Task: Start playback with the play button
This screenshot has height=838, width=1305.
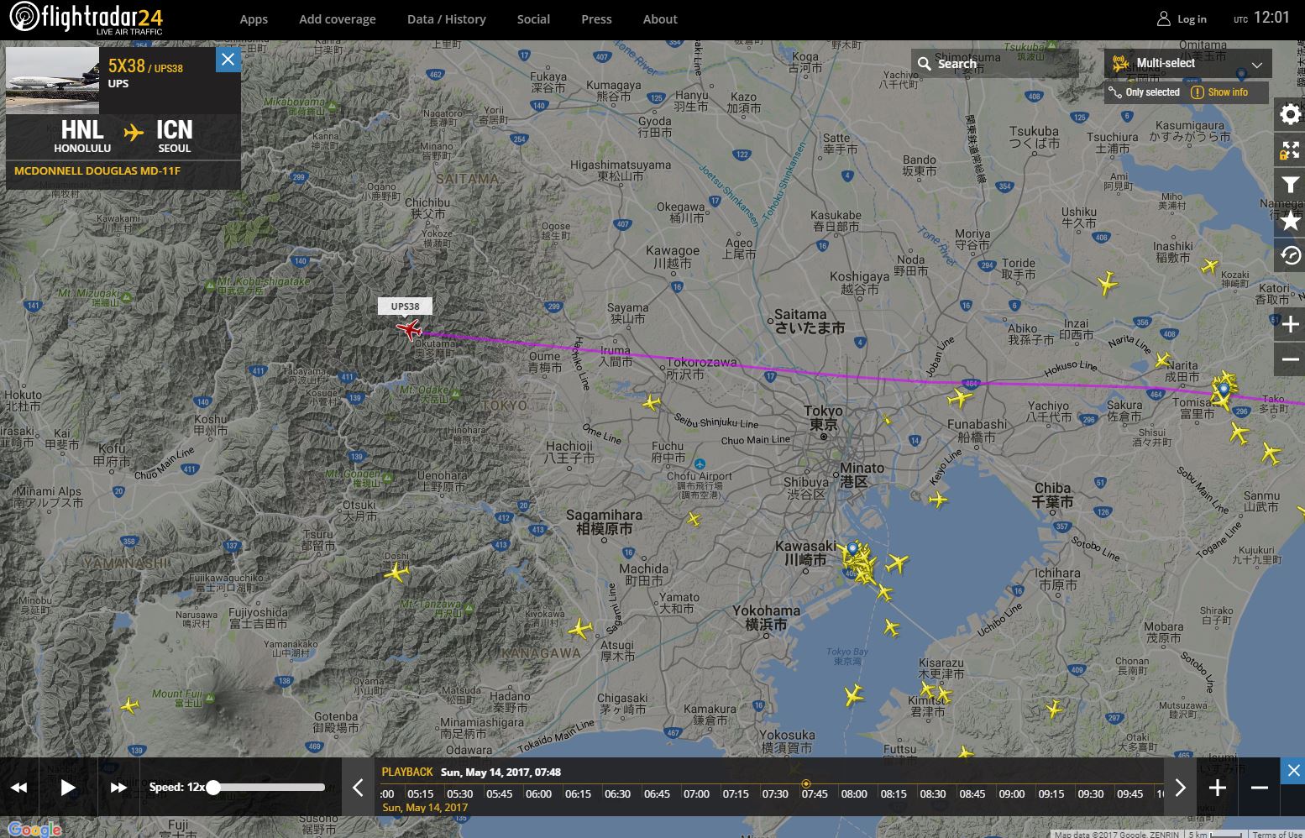Action: pos(68,787)
